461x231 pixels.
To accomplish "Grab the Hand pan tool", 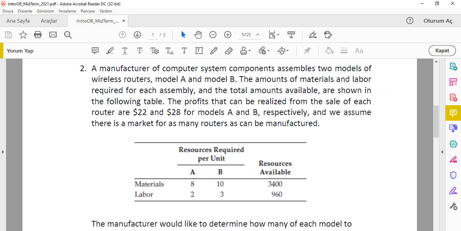I will [198, 34].
